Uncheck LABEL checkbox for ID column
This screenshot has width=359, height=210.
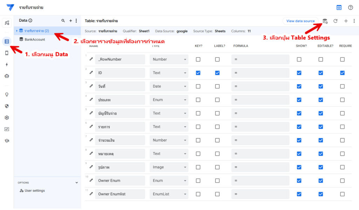pos(217,73)
